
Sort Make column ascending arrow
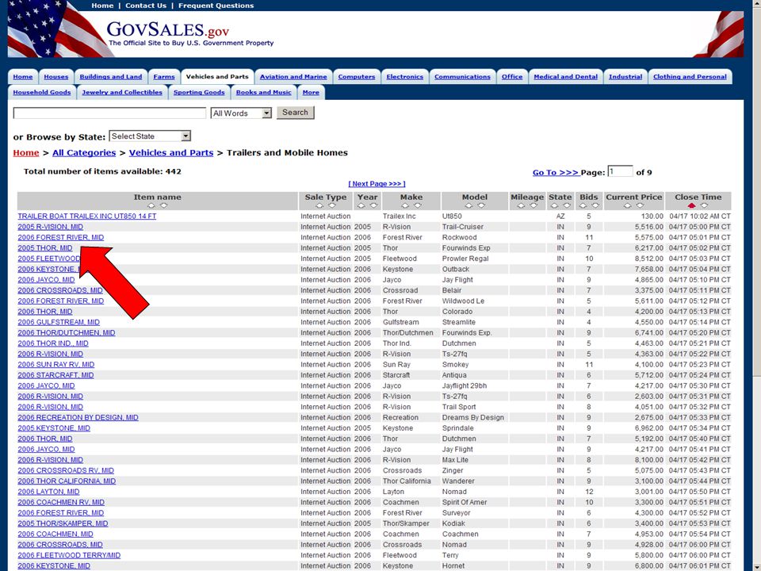pyautogui.click(x=405, y=205)
